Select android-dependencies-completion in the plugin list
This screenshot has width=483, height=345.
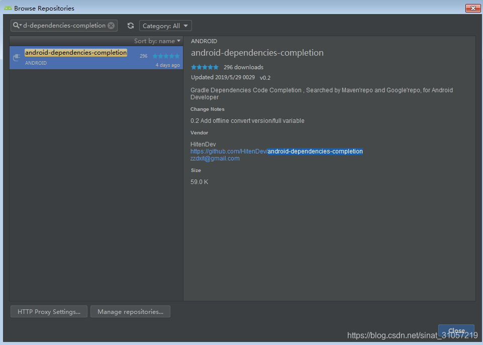coord(96,58)
